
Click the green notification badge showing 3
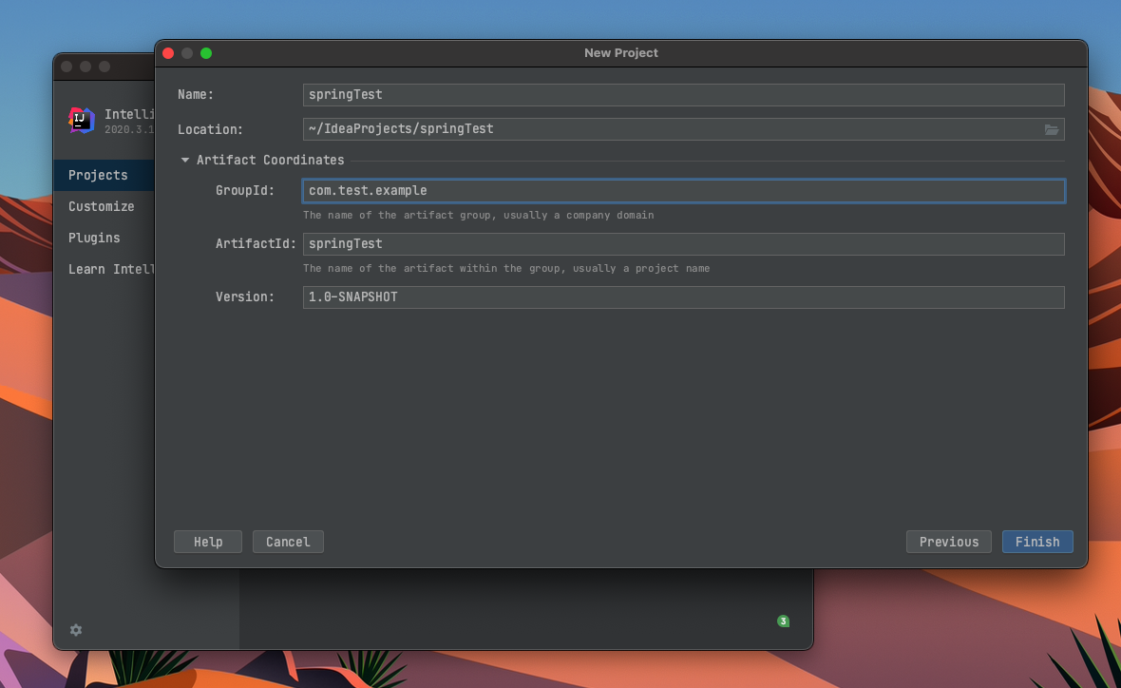point(783,621)
